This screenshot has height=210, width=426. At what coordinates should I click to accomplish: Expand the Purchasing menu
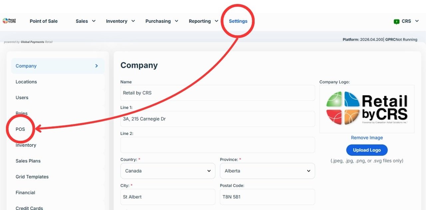162,21
